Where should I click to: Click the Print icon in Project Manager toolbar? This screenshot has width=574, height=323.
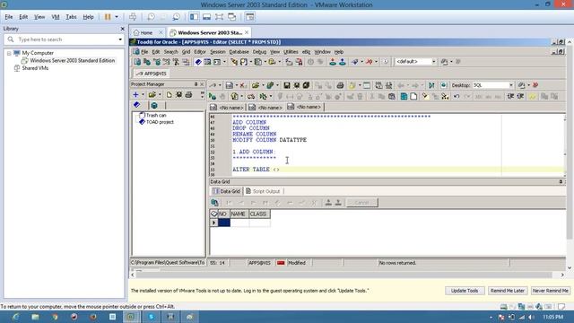click(188, 95)
